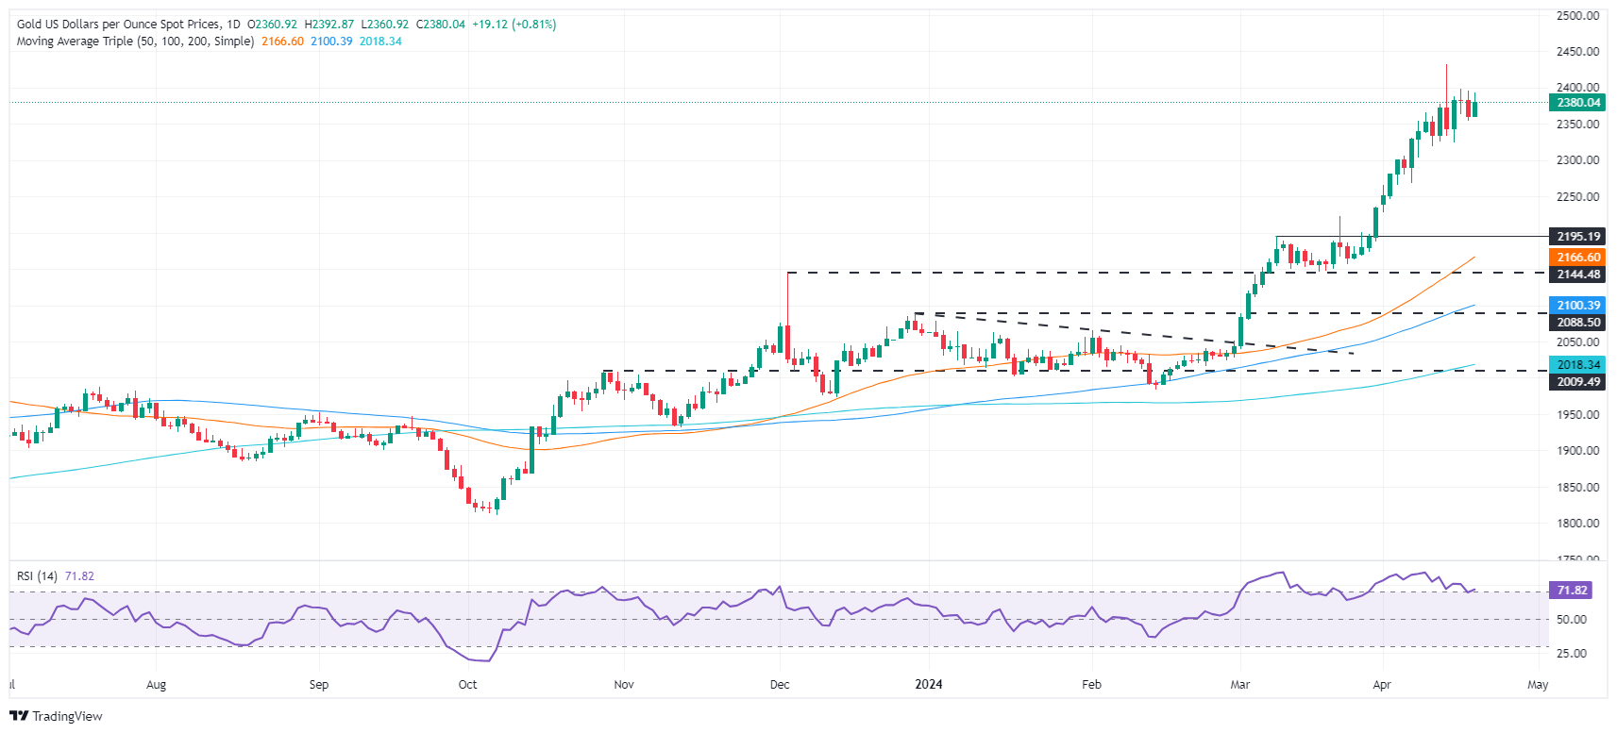
Task: Click the 2500.00 tick on the price axis
Action: pos(1577,16)
